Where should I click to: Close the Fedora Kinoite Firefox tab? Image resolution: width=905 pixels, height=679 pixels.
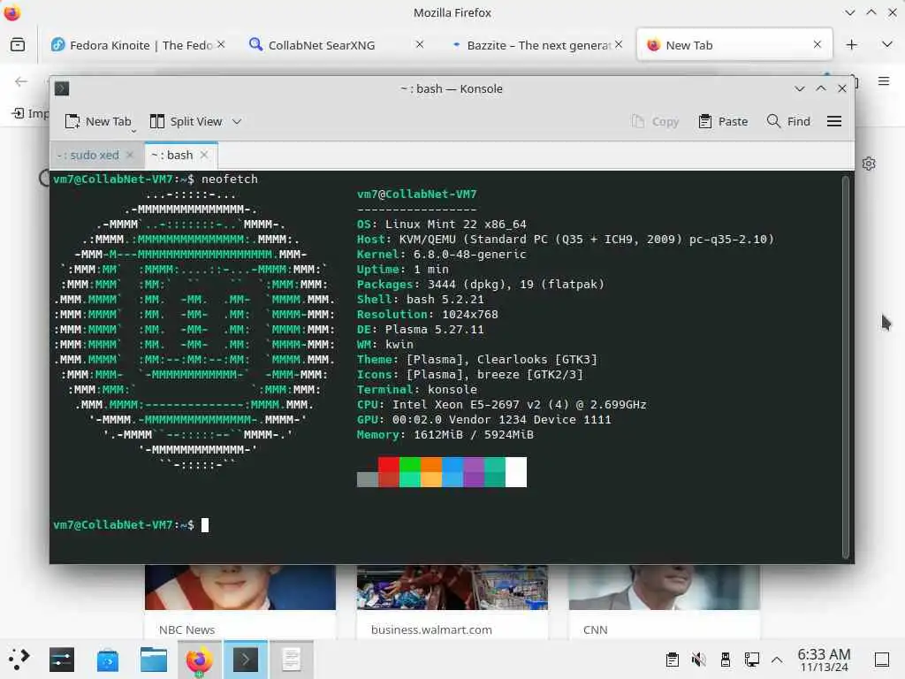tap(221, 44)
